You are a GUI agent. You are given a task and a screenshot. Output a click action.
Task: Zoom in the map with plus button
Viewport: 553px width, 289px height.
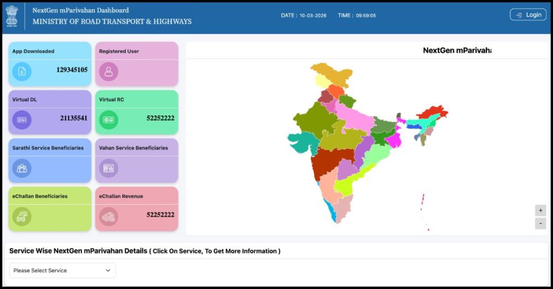click(x=540, y=210)
